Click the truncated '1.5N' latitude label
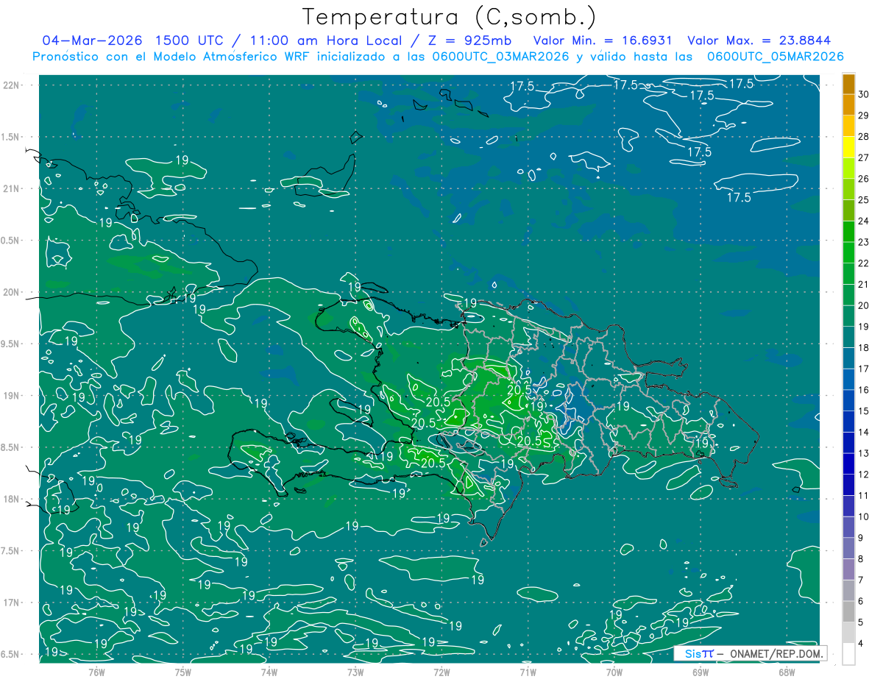Viewport: 883px width, 682px height. click(x=10, y=137)
